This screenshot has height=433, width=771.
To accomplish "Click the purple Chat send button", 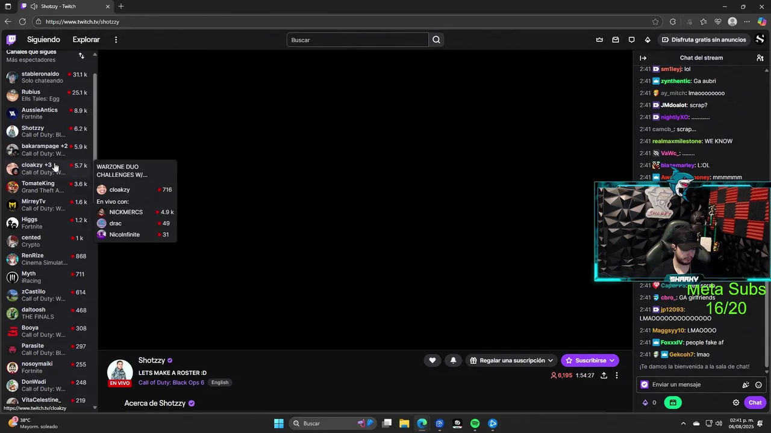I will (x=755, y=403).
